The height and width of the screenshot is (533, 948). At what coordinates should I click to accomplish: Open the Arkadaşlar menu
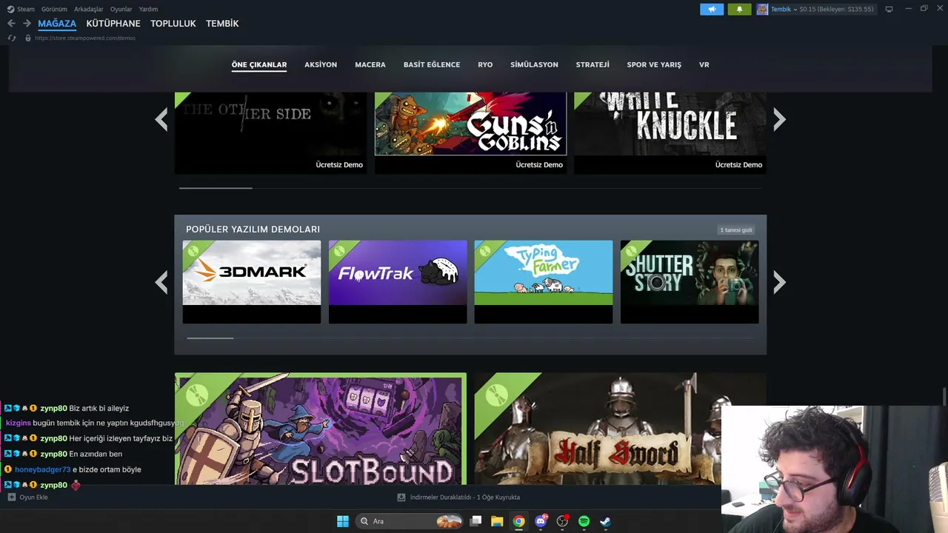click(89, 10)
